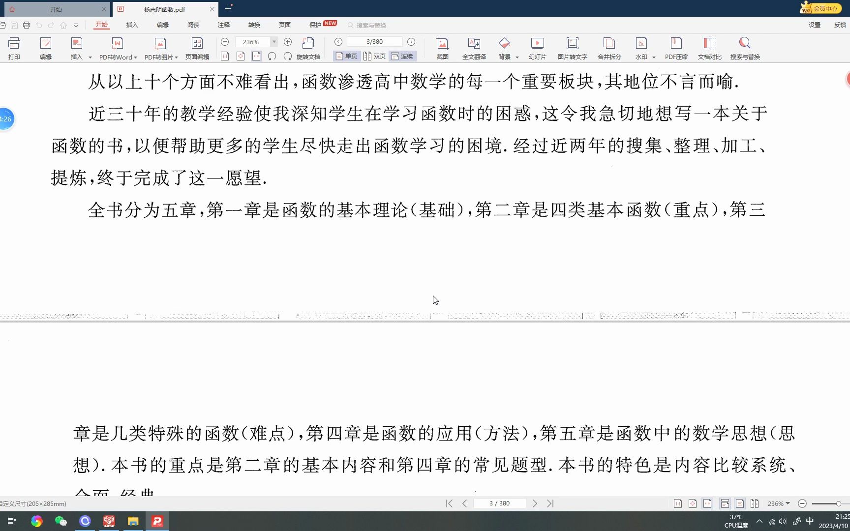Jump to first page in status bar
This screenshot has width=850, height=531.
[x=449, y=503]
